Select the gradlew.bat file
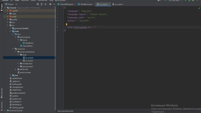Image resolution: width=201 pixels, height=113 pixels. (x=17, y=99)
